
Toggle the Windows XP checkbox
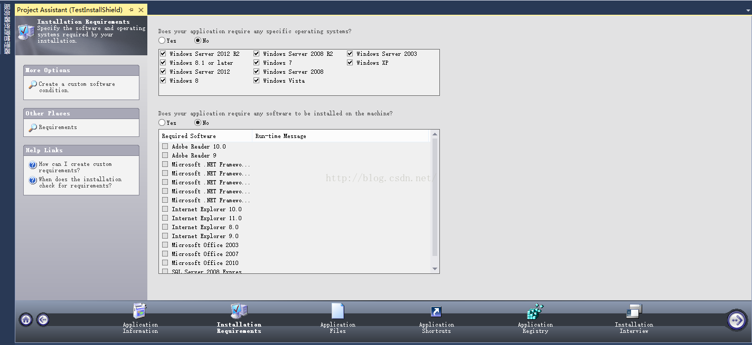(x=350, y=63)
